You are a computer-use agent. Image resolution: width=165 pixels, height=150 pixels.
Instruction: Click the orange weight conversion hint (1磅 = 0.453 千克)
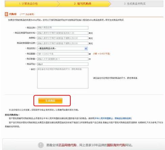click(x=101, y=54)
